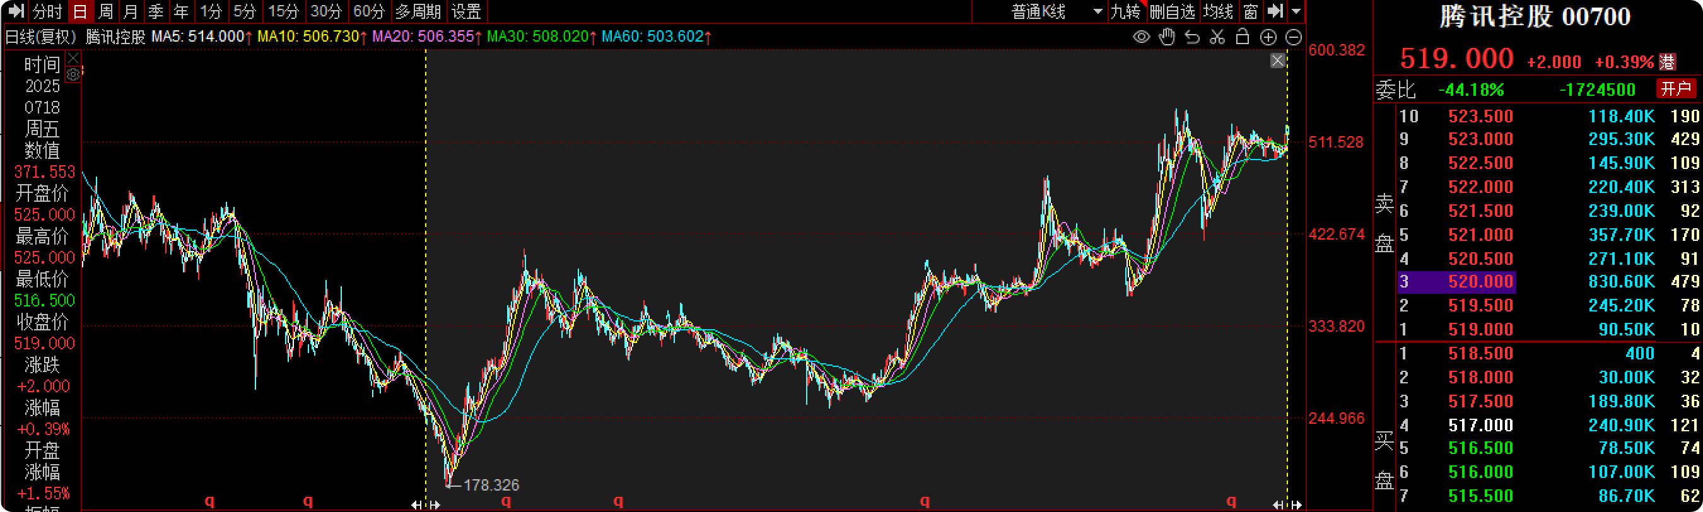Click buy level 7 price 515.500
The height and width of the screenshot is (512, 1703).
click(1481, 496)
